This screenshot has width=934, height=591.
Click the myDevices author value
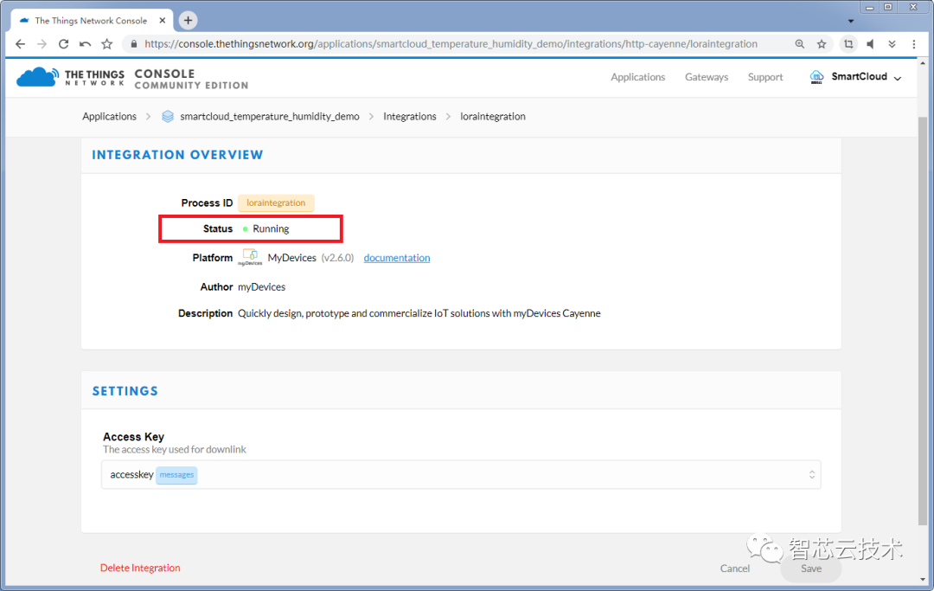pyautogui.click(x=261, y=286)
